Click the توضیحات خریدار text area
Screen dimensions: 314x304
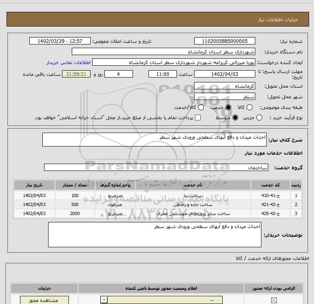coord(155,235)
